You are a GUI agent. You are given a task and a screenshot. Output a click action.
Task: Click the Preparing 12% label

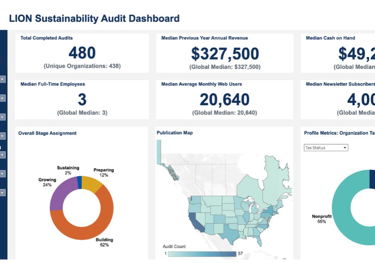pyautogui.click(x=104, y=172)
